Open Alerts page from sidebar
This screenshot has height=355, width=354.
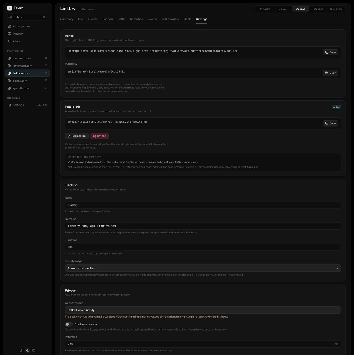point(27,41)
